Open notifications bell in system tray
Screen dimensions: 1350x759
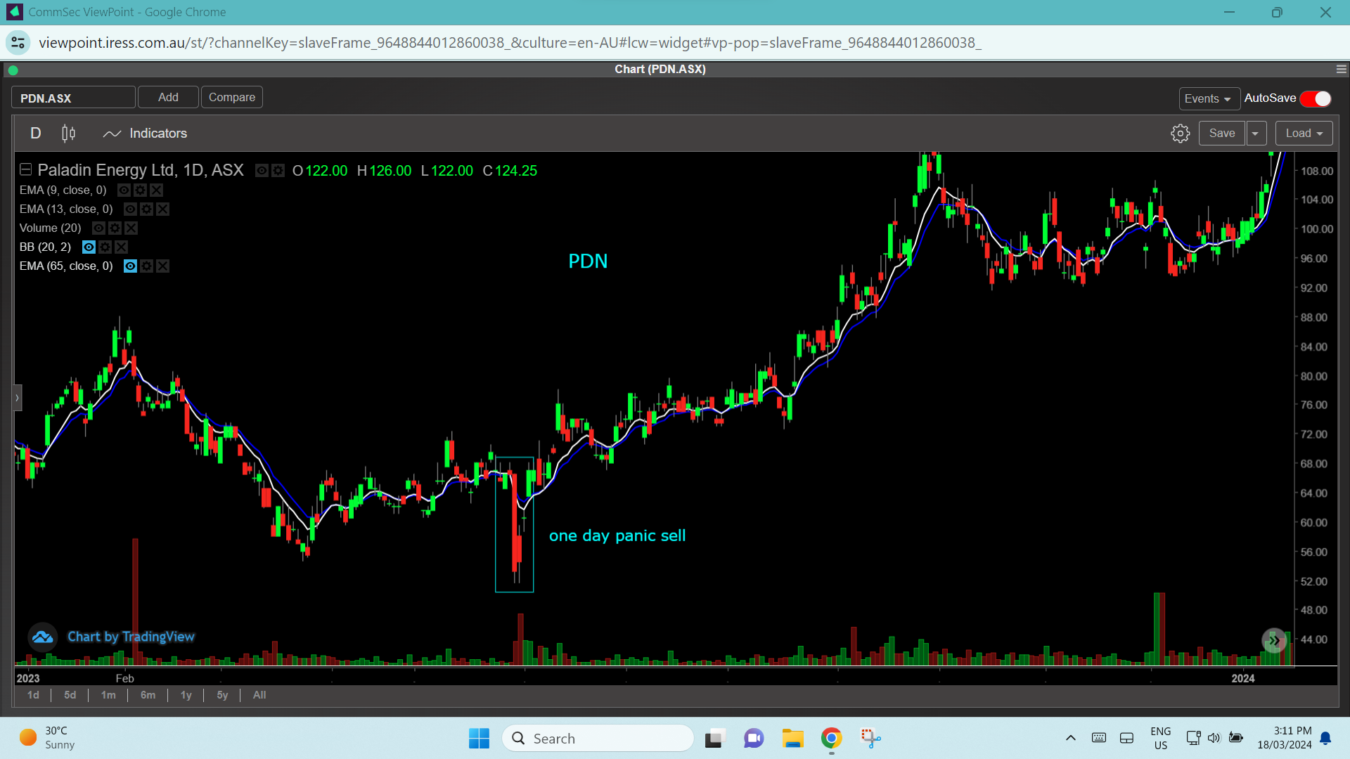(1325, 738)
